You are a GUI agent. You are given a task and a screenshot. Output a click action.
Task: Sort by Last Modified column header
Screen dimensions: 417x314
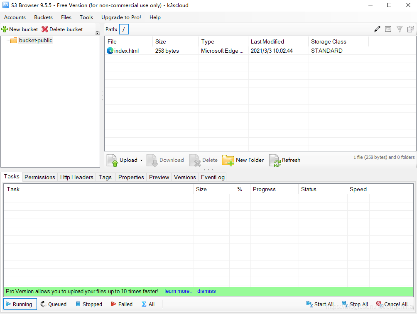click(279, 41)
